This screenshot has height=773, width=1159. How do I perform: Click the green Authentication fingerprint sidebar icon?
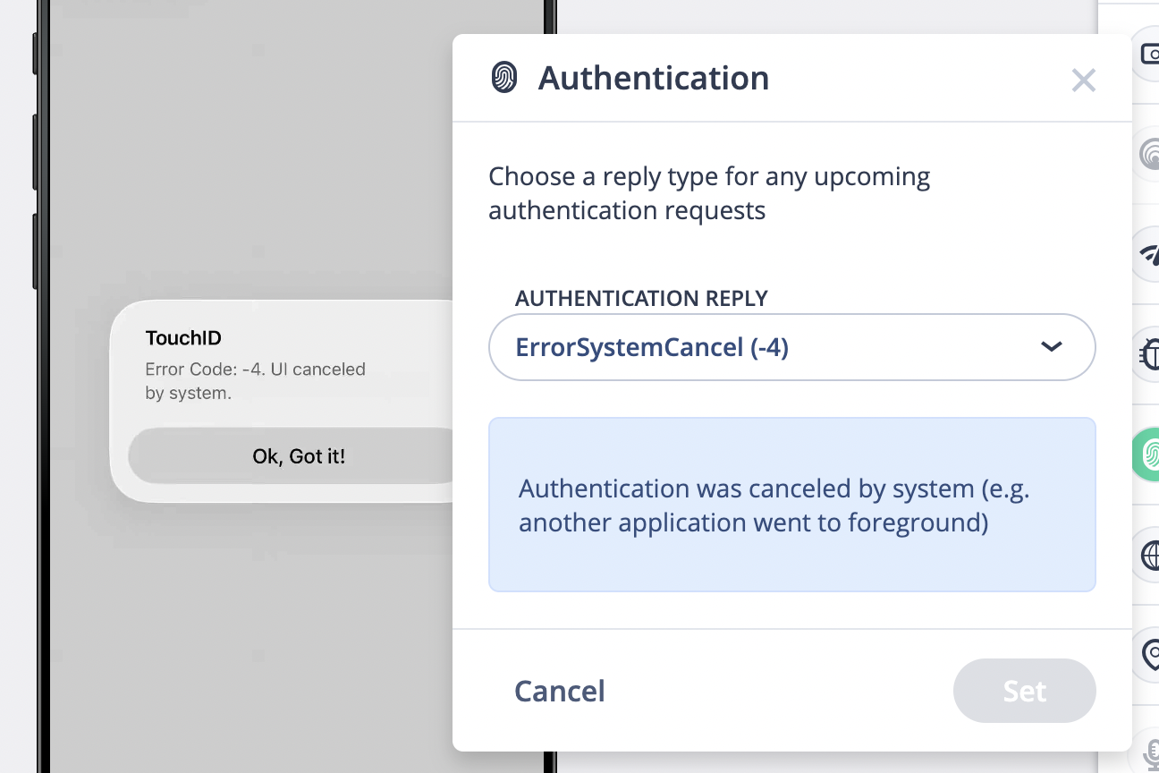point(1147,454)
